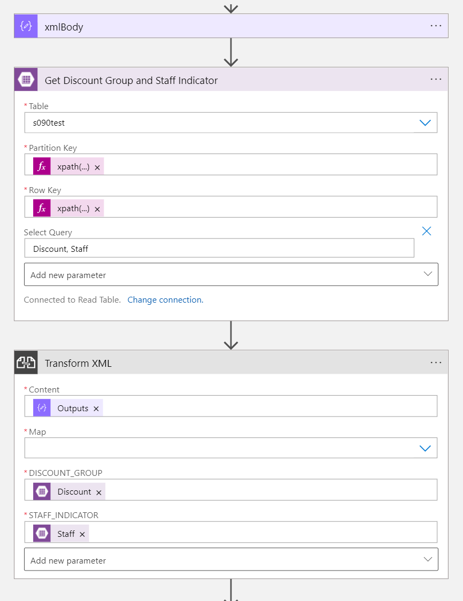Screen dimensions: 463x601
Task: Click the Get Discount Group table storage icon
Action: [x=26, y=80]
